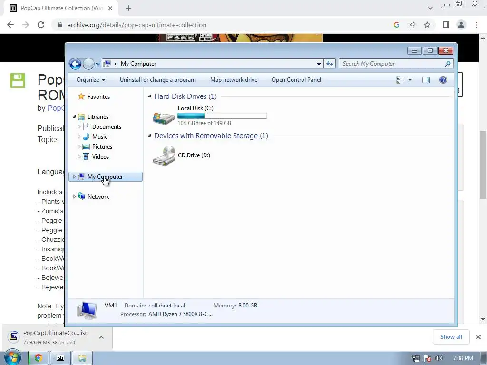Click VM1 computer icon in details pane
Viewport: 487px width, 365px height.
87,310
